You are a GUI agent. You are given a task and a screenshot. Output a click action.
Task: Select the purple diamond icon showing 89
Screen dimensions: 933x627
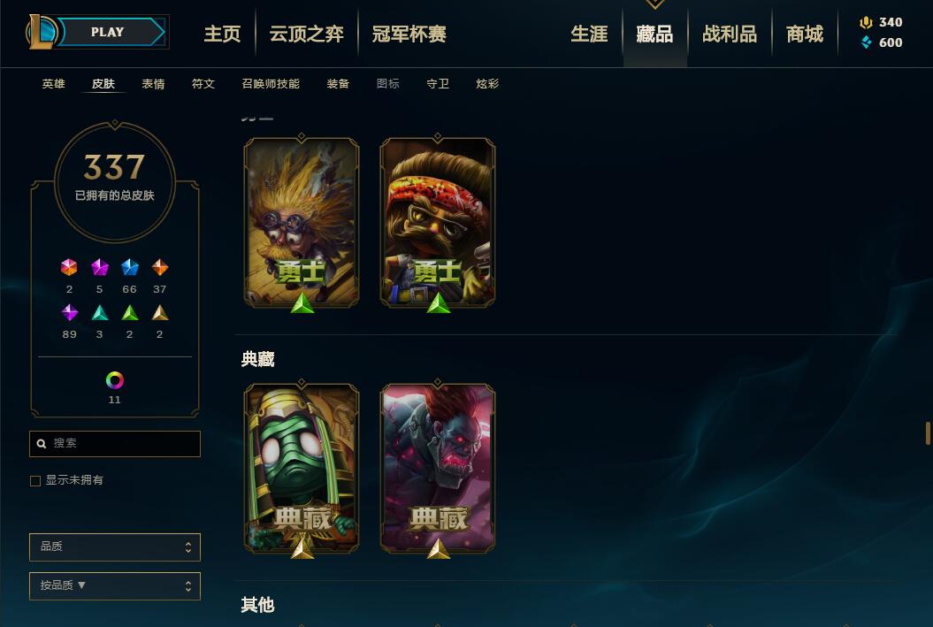(70, 312)
